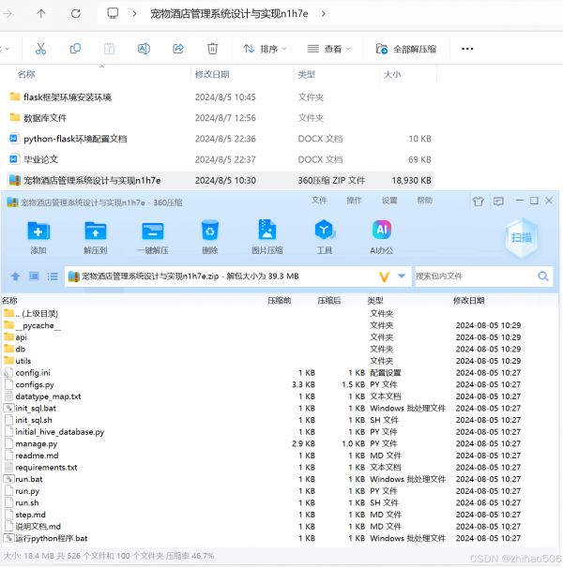Viewport: 563px width, 568px height.
Task: Switch to list view in 360压缩
Action: pos(53,277)
